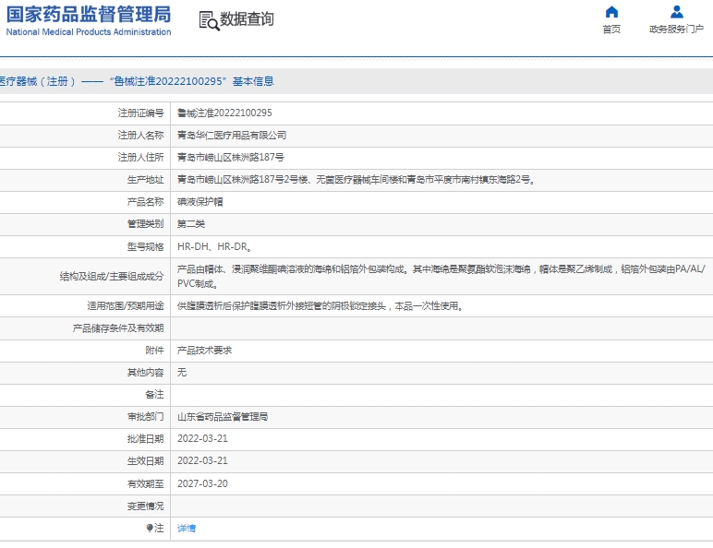Click the section header 医疗器械(注册) 基本信息
The image size is (713, 548).
click(x=137, y=82)
